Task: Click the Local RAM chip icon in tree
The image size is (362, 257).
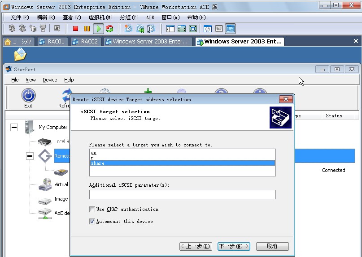Action: click(x=44, y=141)
